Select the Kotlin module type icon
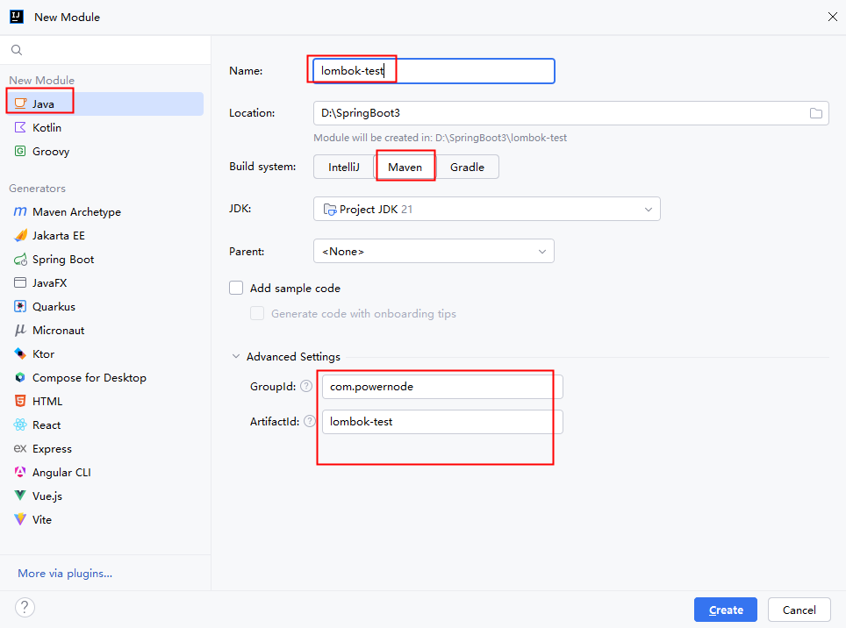 tap(19, 127)
